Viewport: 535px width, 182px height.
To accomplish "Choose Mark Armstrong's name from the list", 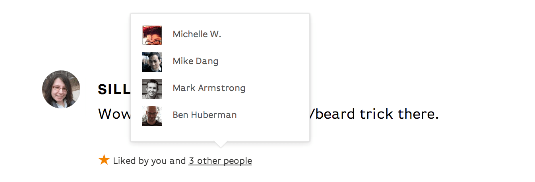I will (x=209, y=88).
